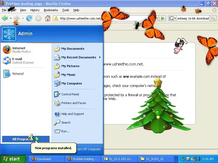
Task: Click the Stop loading icon
Action: pos(38,18)
